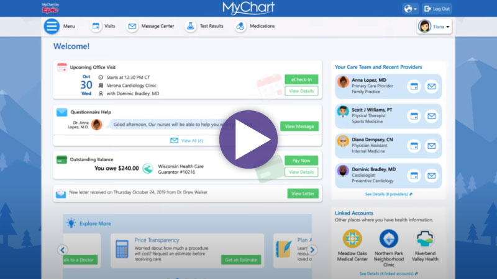Schedule appointment with Dominic Bradley calendar icon
Image resolution: width=497 pixels, height=279 pixels.
414,175
